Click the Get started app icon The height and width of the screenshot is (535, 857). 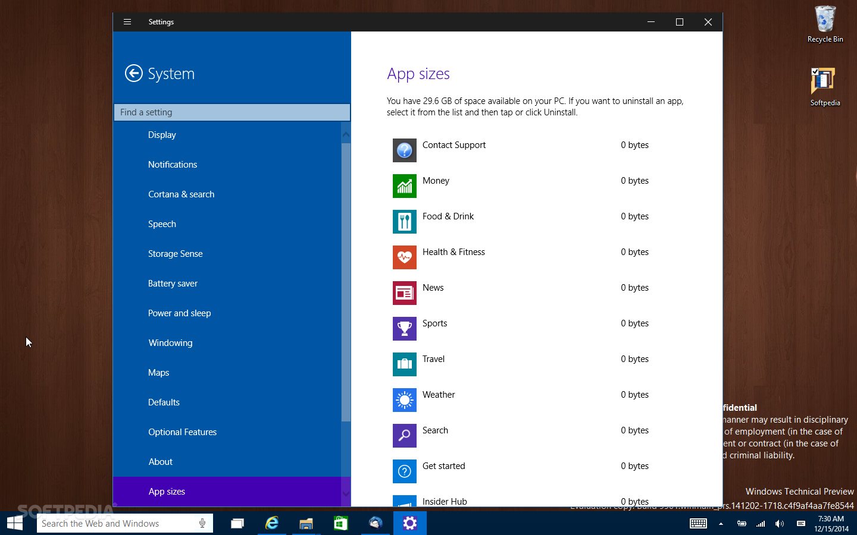point(404,471)
